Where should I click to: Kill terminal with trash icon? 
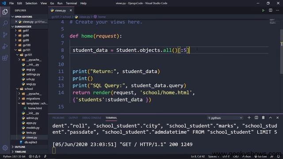pos(264,118)
